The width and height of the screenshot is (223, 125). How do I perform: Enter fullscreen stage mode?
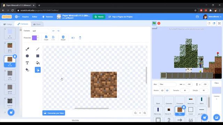point(219,23)
